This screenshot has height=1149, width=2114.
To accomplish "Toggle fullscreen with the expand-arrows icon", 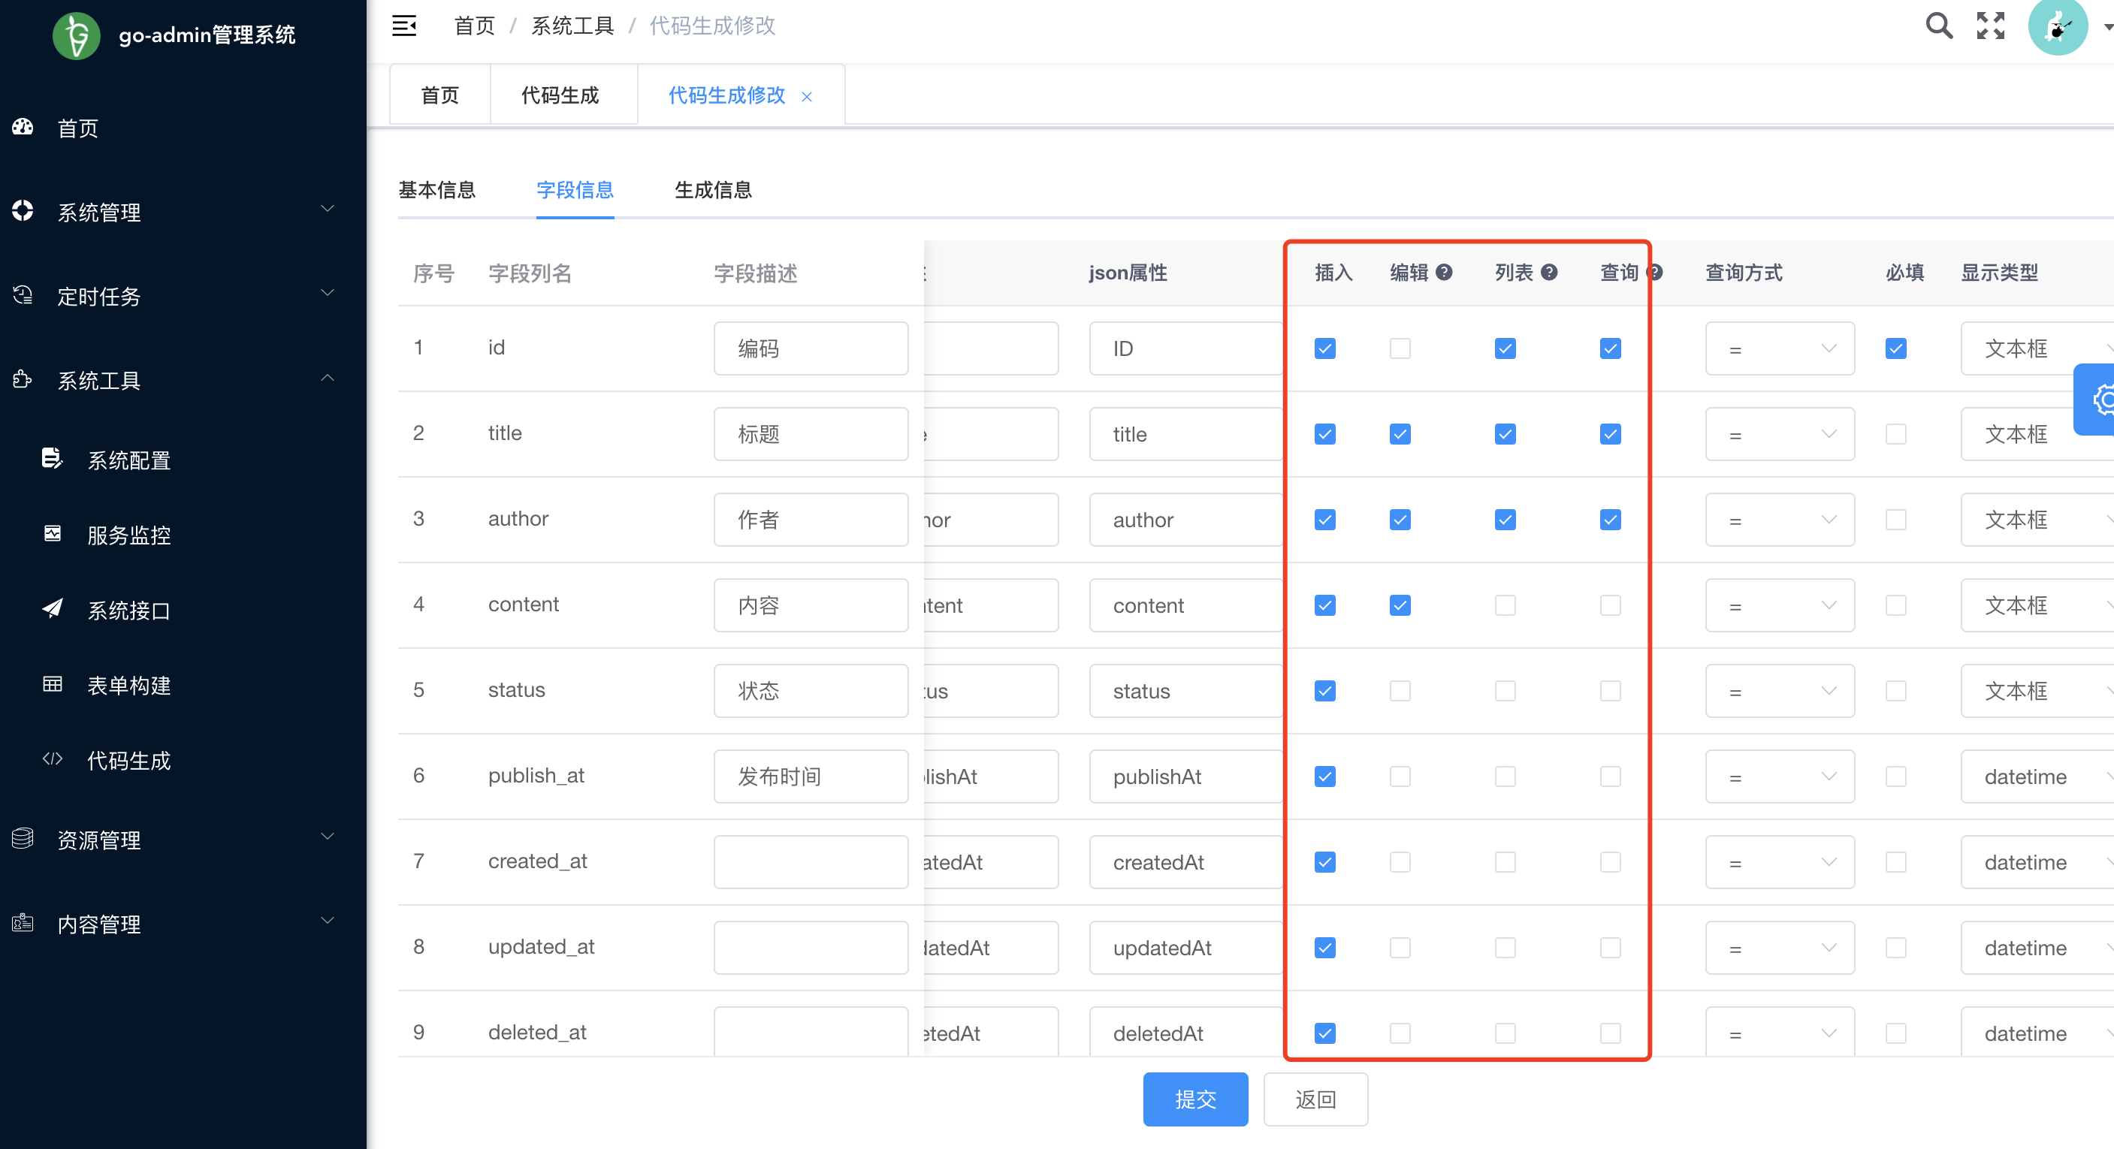I will click(1990, 26).
